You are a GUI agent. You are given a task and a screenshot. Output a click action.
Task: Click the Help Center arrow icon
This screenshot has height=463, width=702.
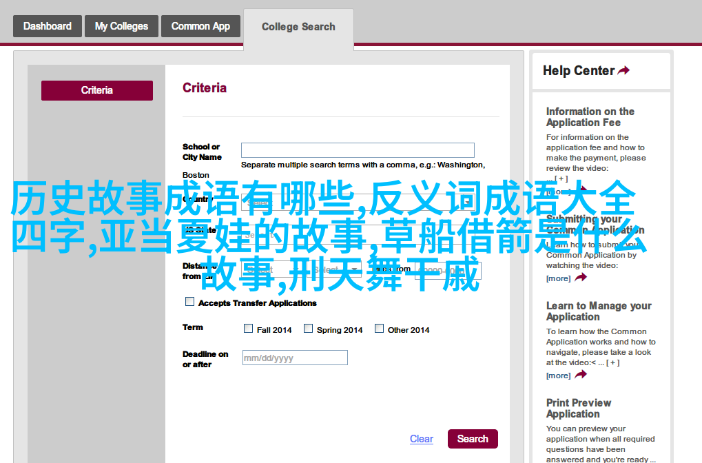point(623,70)
